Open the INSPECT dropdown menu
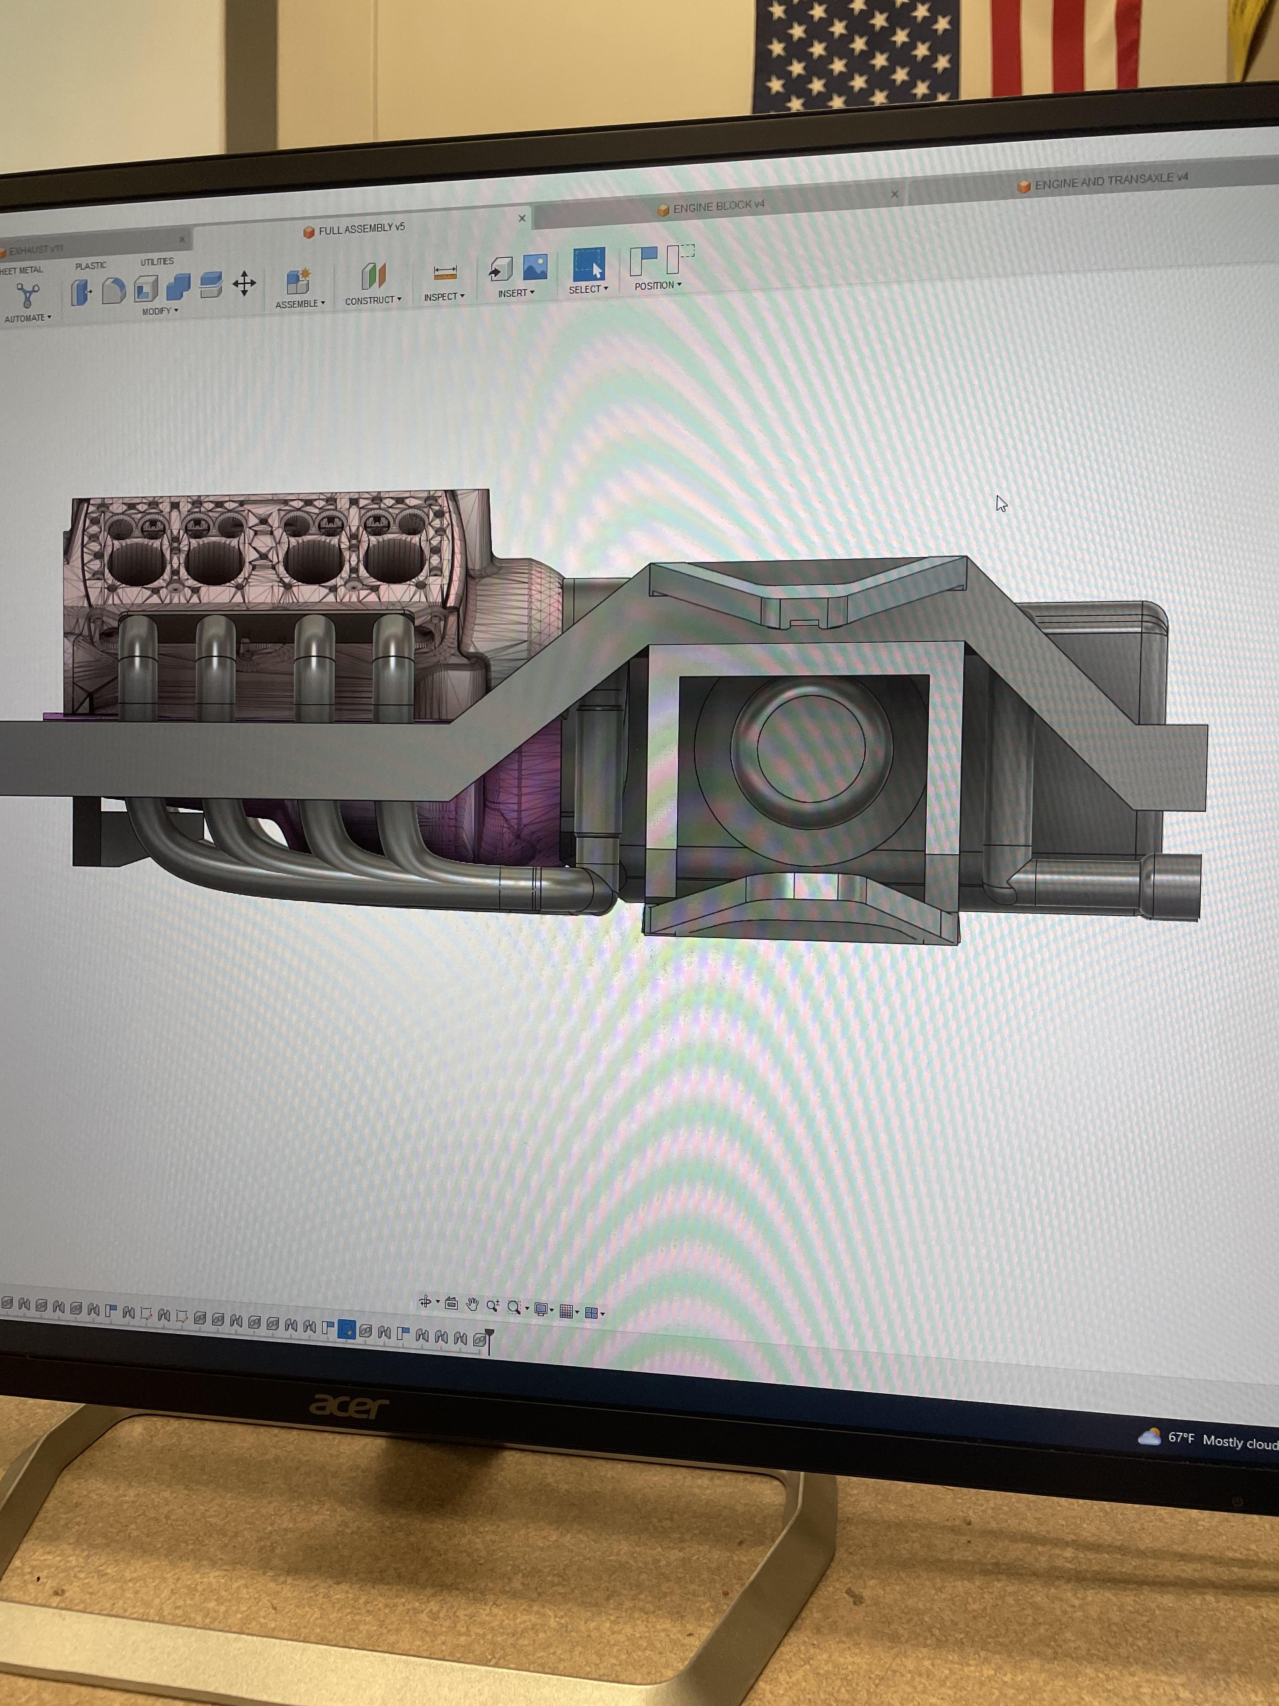 [444, 297]
